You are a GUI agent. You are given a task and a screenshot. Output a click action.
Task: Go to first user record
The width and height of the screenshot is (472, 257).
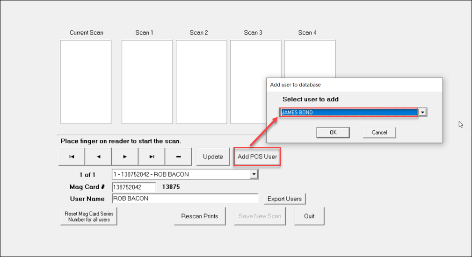click(72, 157)
